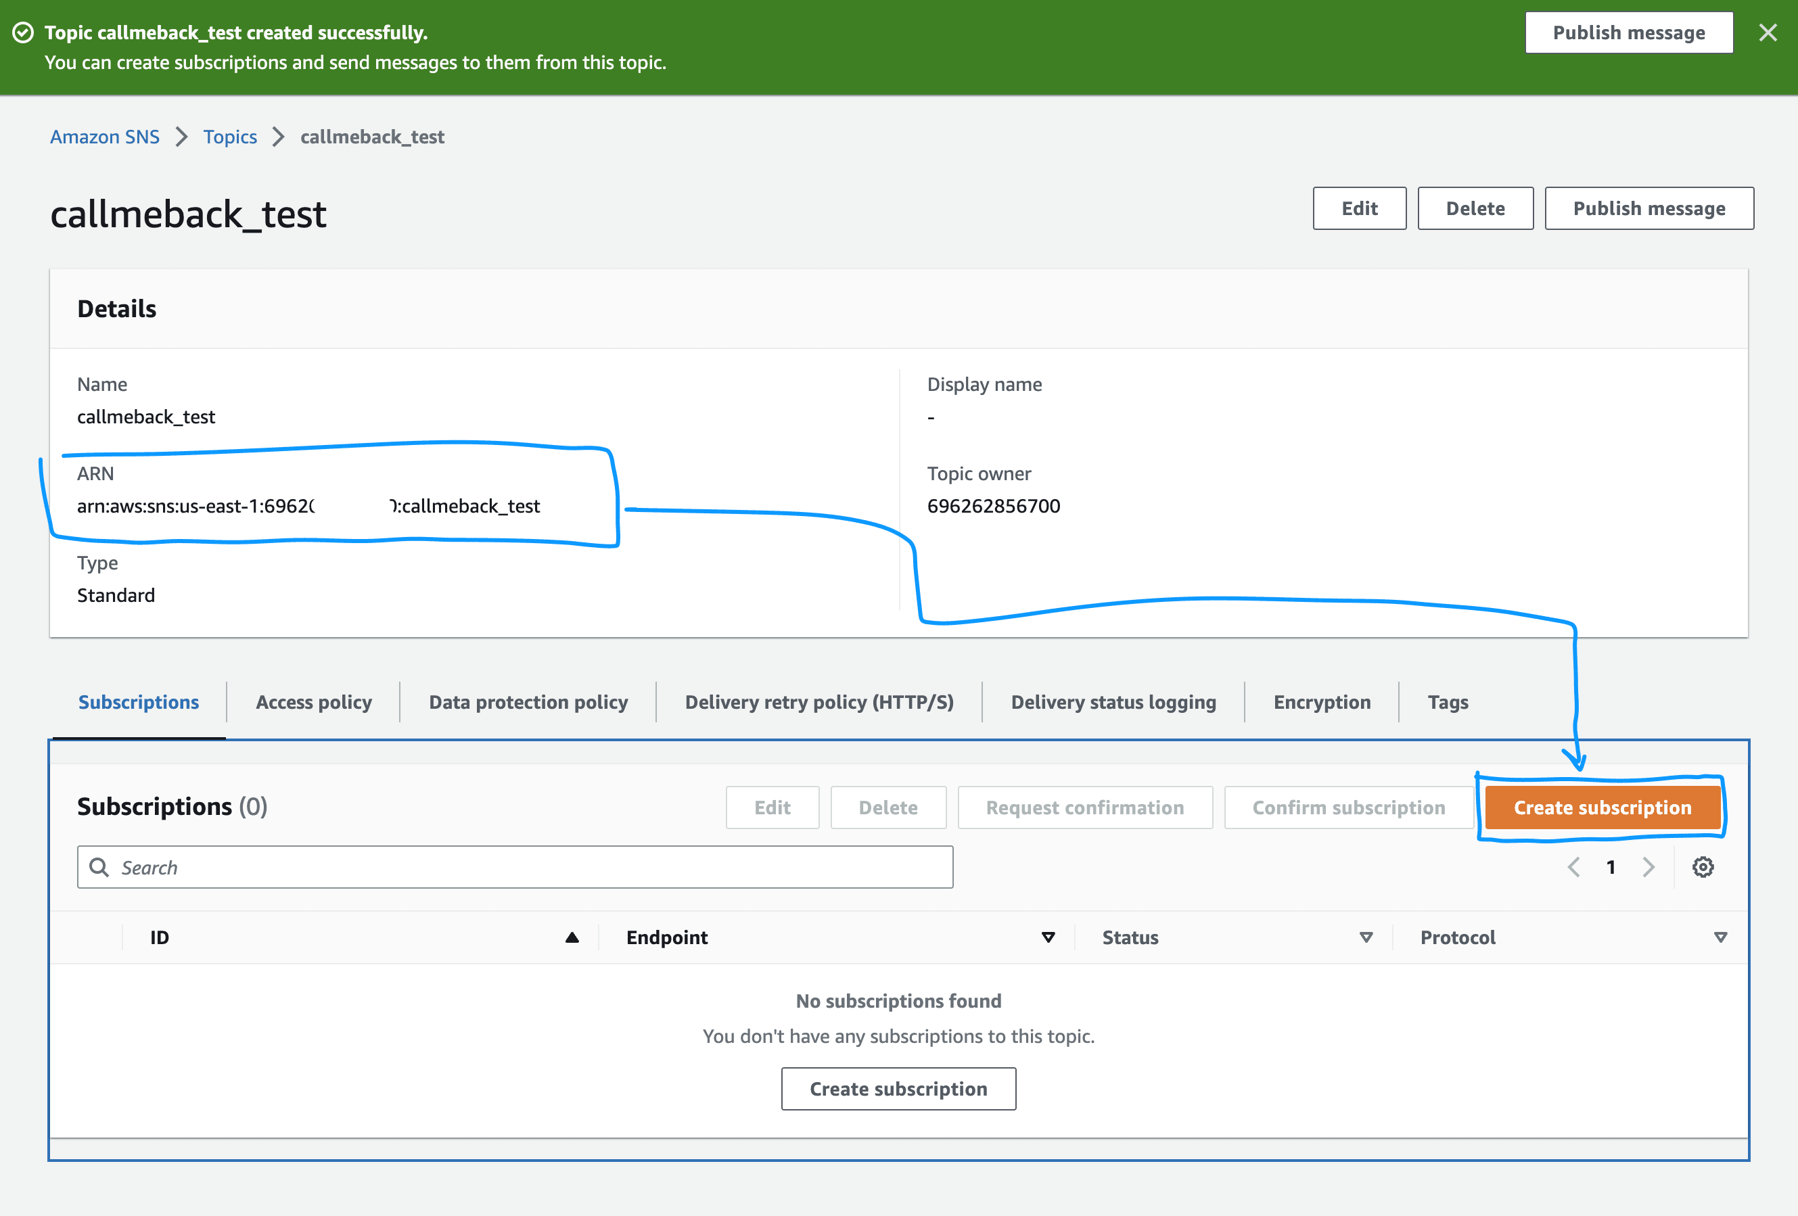The width and height of the screenshot is (1798, 1216).
Task: Sort subscriptions by ID column arrow
Action: click(572, 937)
